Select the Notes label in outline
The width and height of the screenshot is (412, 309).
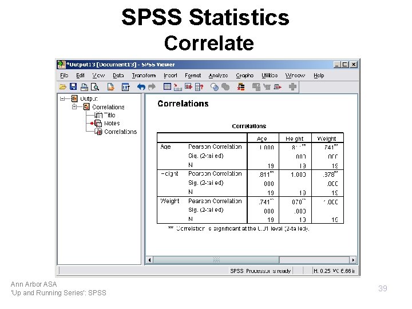pyautogui.click(x=112, y=123)
